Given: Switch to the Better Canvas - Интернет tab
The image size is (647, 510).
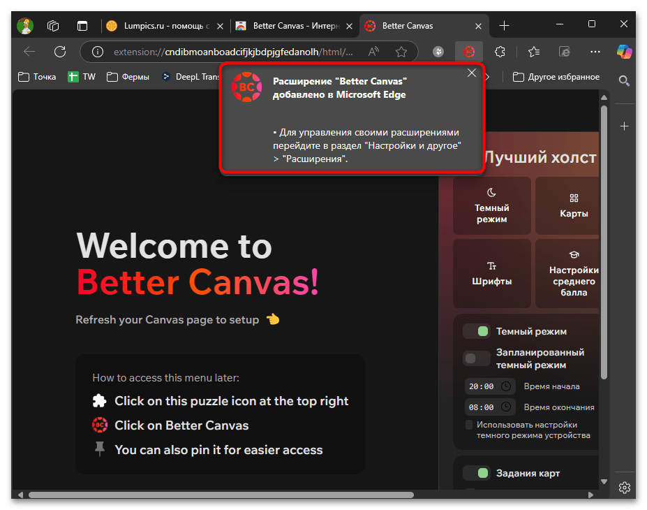Looking at the screenshot, I should [295, 26].
